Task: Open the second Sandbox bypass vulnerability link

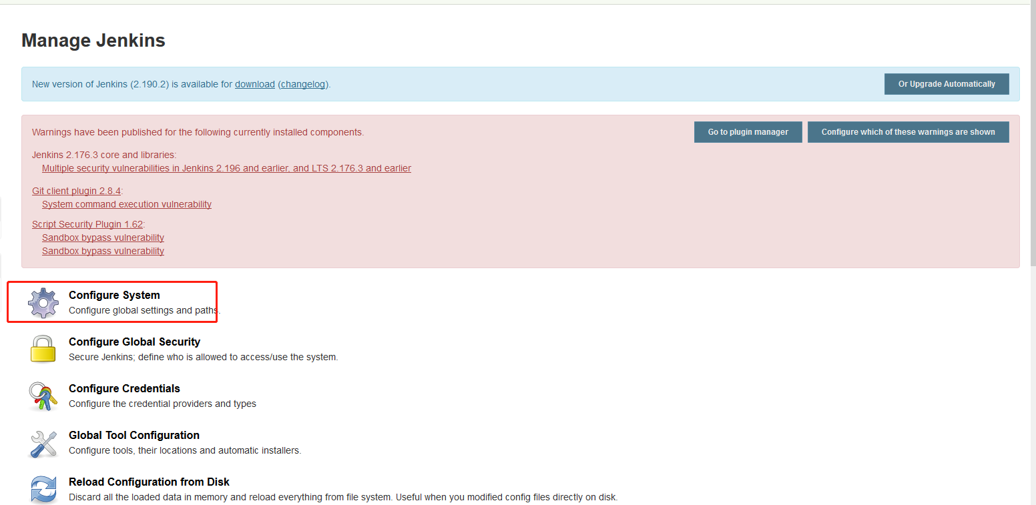Action: 103,251
